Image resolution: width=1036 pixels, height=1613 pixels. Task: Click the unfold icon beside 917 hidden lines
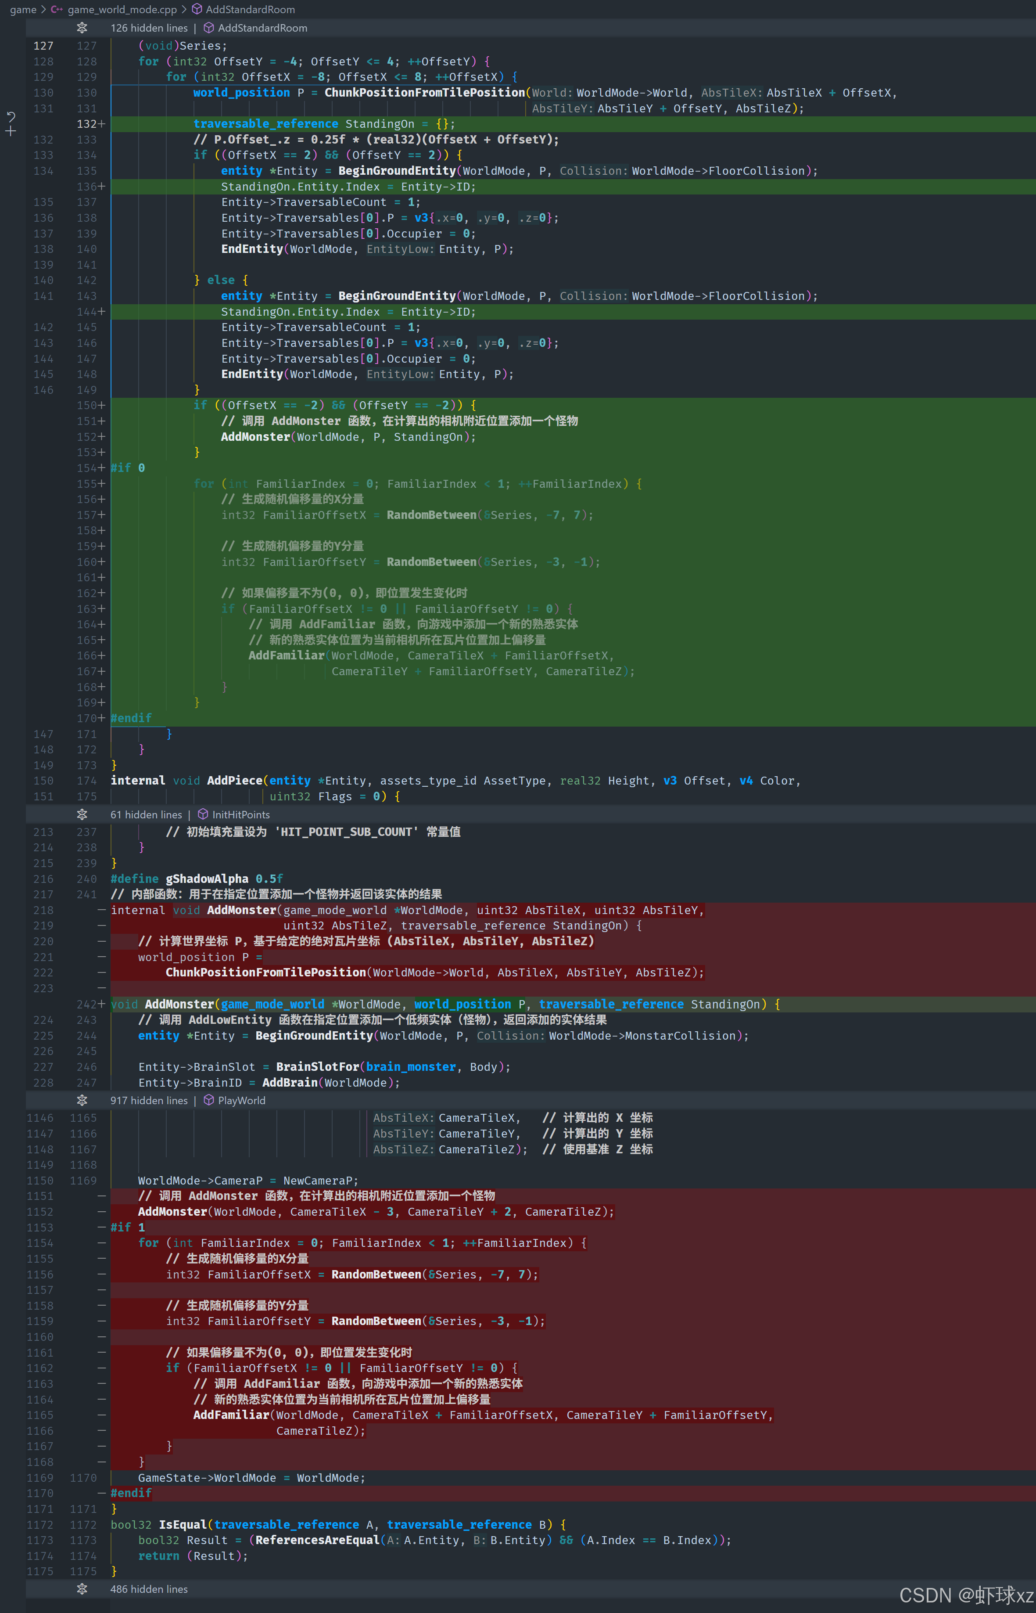point(82,1100)
